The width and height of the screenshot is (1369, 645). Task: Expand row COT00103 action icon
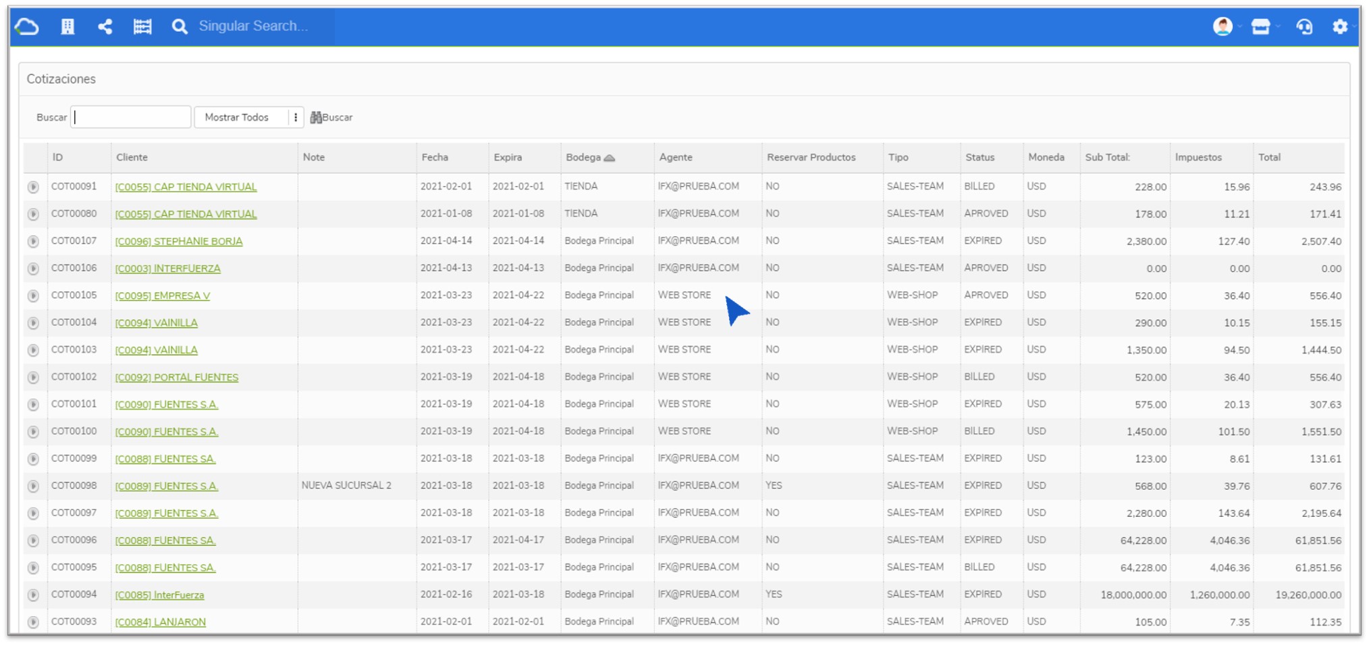tap(33, 350)
